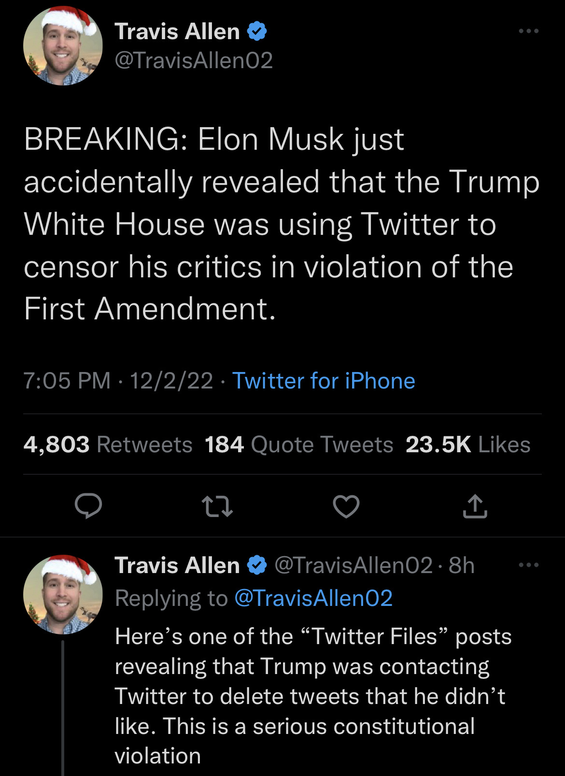Click the verified badge beside top name

tap(257, 31)
